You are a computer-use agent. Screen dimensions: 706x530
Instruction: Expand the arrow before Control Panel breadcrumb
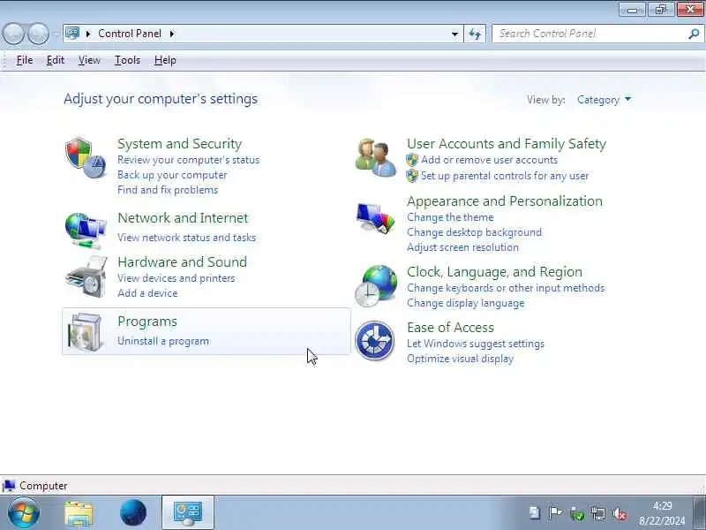88,34
